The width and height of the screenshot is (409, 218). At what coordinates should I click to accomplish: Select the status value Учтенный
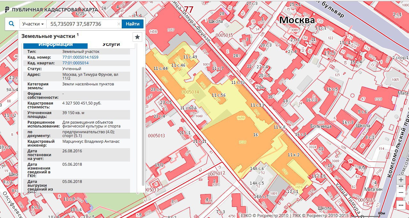tap(72, 69)
